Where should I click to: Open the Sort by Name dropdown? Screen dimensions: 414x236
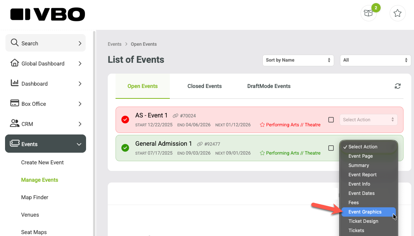[x=298, y=60]
